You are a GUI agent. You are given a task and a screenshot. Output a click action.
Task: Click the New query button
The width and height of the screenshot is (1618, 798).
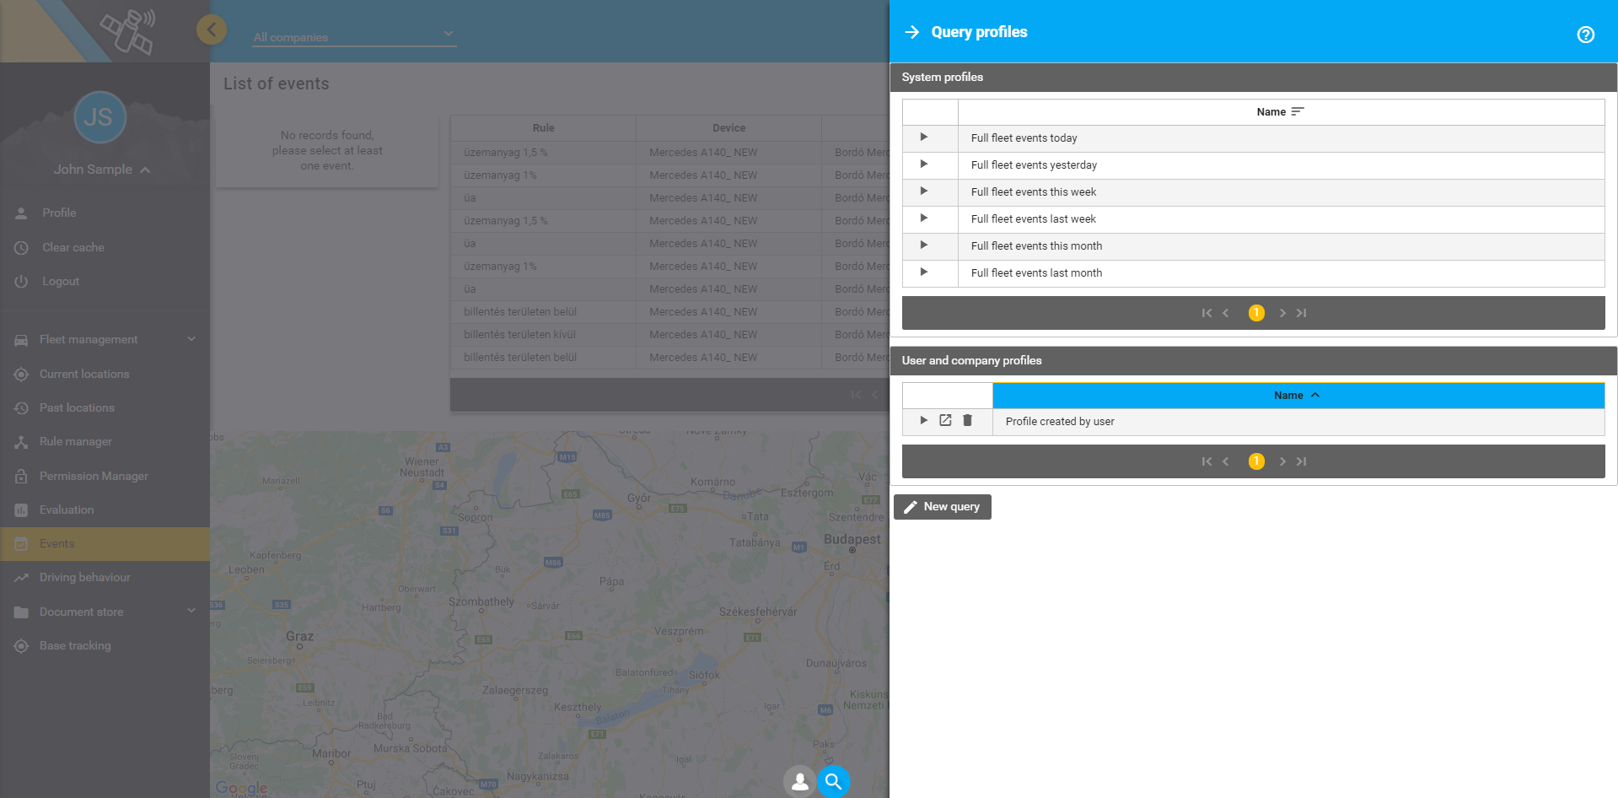(x=942, y=507)
